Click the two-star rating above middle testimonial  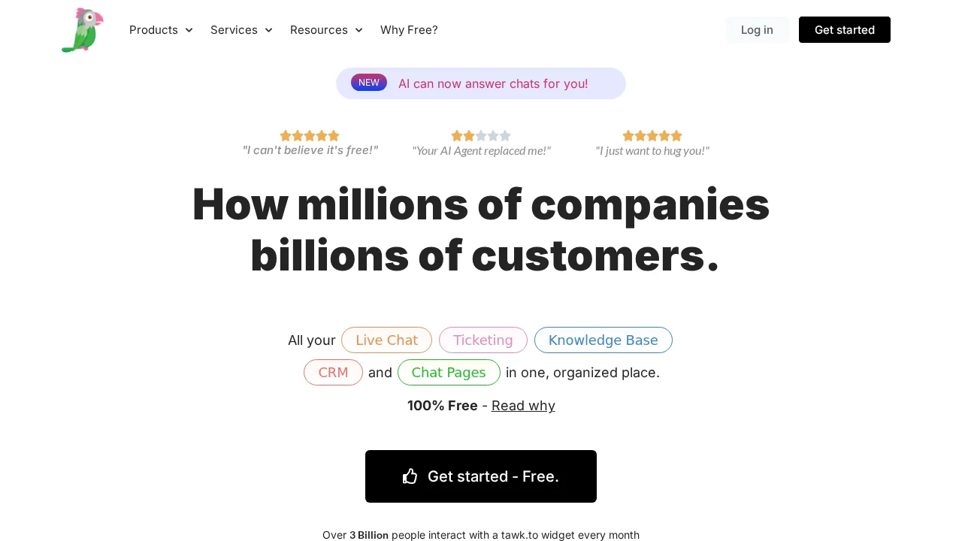[x=481, y=136]
